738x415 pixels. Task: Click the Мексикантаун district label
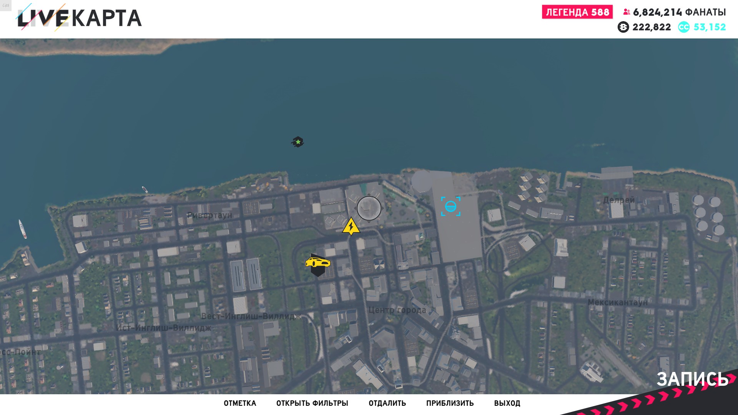tap(617, 302)
